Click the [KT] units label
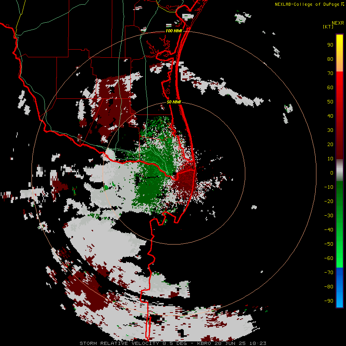Viewport: 346px width, 346px height. tap(328, 27)
